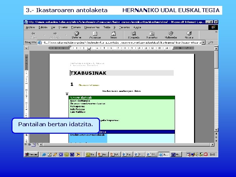Click the Windows logo throbber icon
Viewport: 236px width, 177px height.
click(x=213, y=27)
